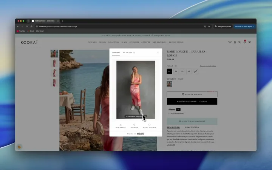The image size is (272, 170).
Task: Close the Robe Longue browser tab
Action: [58, 21]
